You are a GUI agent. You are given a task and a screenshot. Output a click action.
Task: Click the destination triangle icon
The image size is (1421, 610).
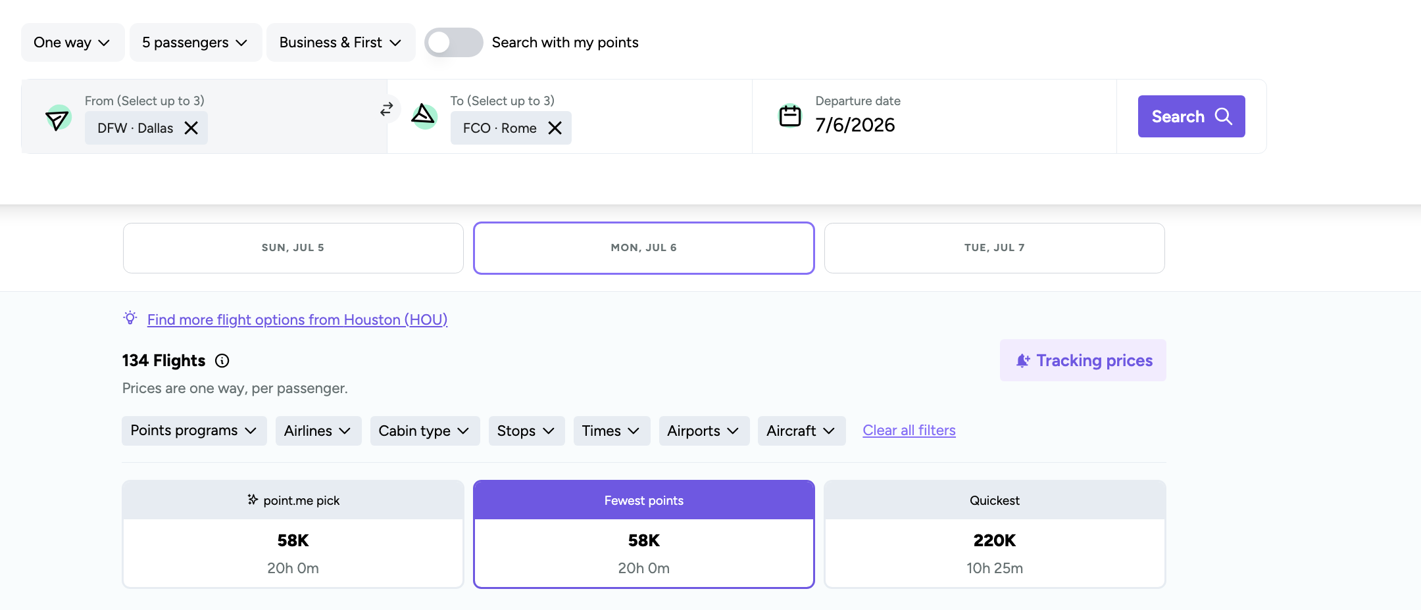424,116
